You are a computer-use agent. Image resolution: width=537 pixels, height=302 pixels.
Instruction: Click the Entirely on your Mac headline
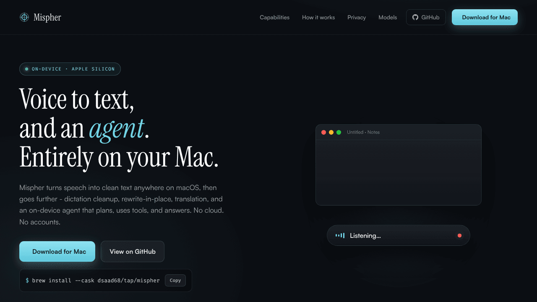point(119,157)
